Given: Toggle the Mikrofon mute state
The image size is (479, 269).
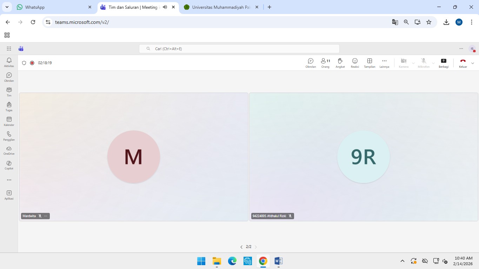Looking at the screenshot, I should tap(424, 63).
